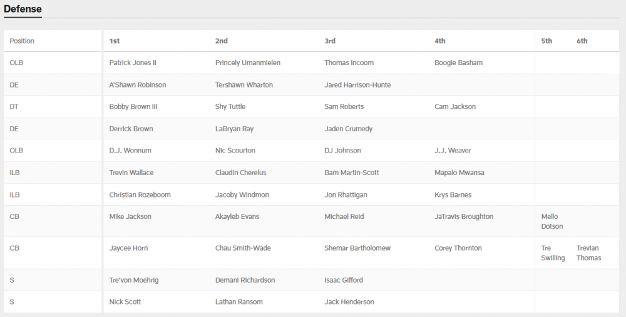Select Lathan Ransom backup safety
The width and height of the screenshot is (626, 317).
pos(239,302)
